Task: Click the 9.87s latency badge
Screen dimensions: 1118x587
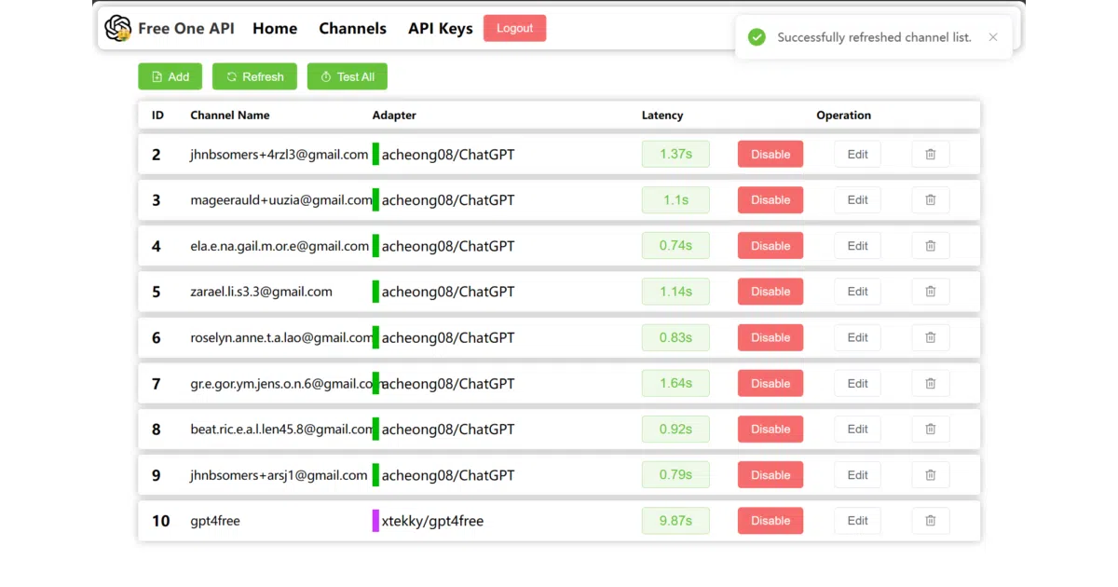Action: tap(675, 521)
